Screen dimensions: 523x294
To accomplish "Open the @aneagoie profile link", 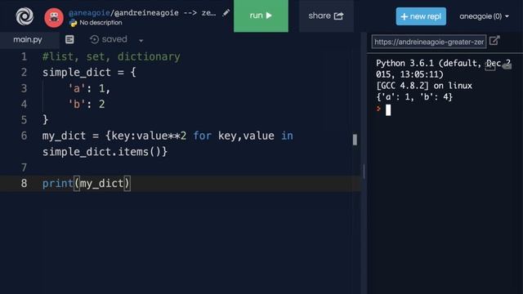I will click(89, 13).
